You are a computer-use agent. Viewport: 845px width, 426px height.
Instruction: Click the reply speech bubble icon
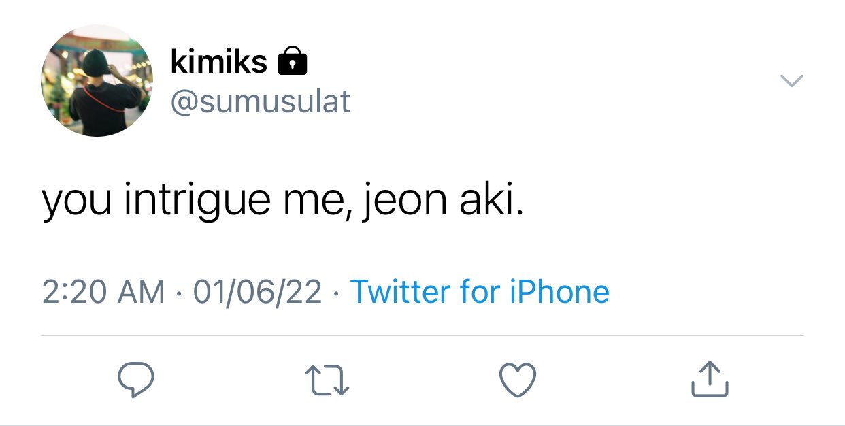pos(135,380)
